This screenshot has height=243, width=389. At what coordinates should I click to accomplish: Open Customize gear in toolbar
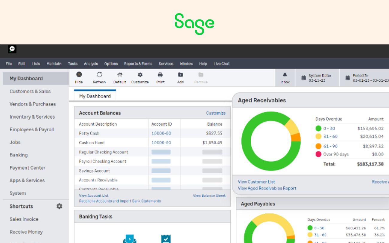[140, 75]
